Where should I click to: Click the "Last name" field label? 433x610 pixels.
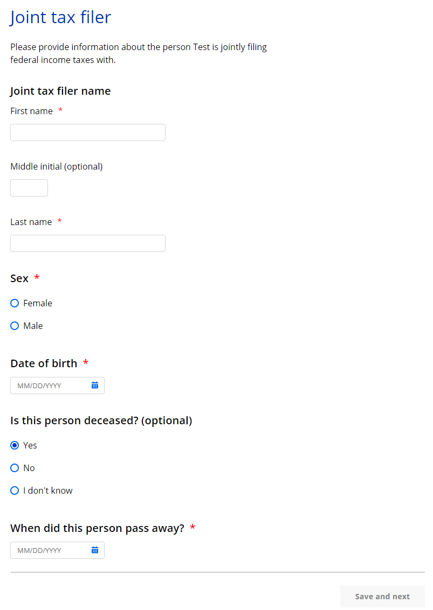tap(31, 222)
